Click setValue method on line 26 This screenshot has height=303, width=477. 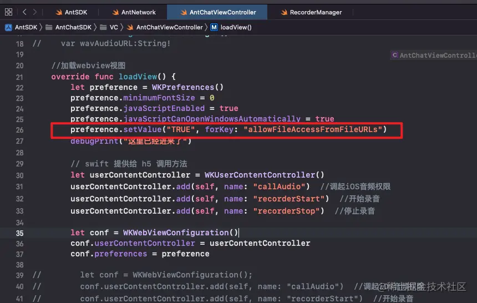pyautogui.click(x=143, y=129)
